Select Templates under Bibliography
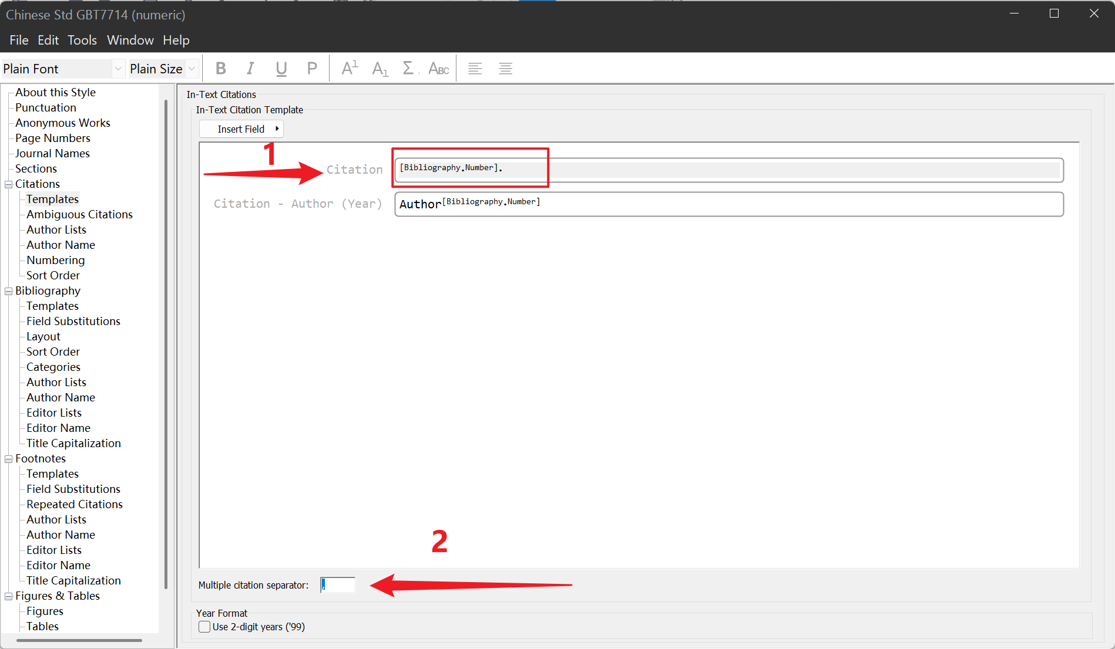1115x649 pixels. [x=52, y=306]
